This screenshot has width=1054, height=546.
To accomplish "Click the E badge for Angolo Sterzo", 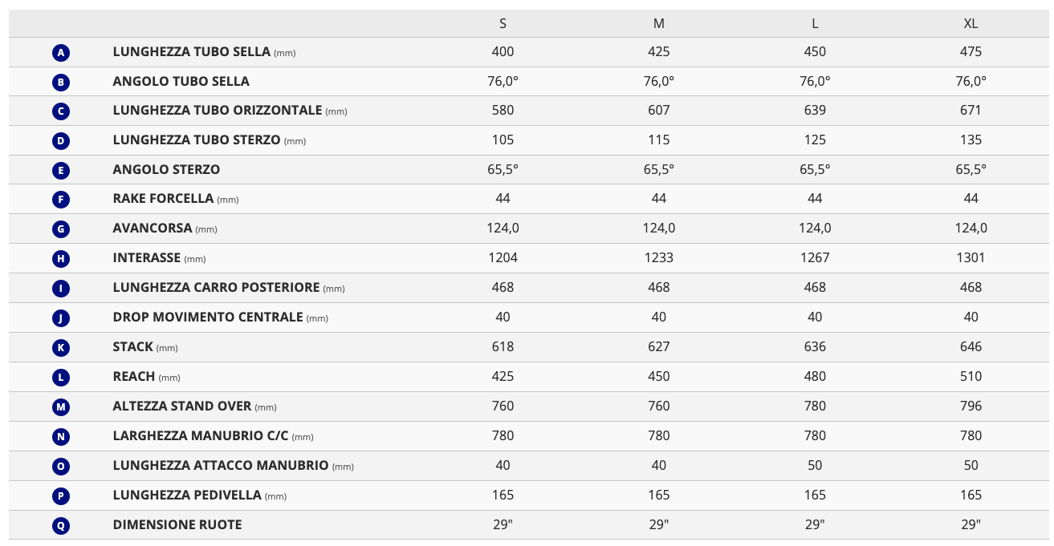I will click(x=61, y=171).
